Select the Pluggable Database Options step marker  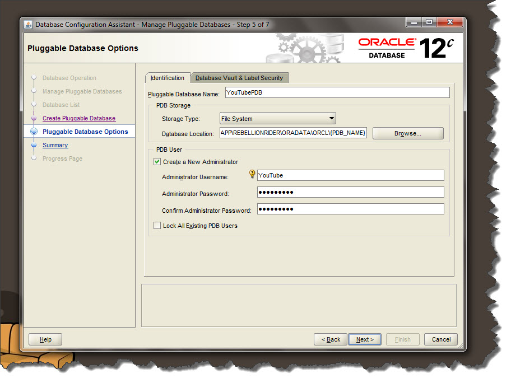click(x=35, y=132)
